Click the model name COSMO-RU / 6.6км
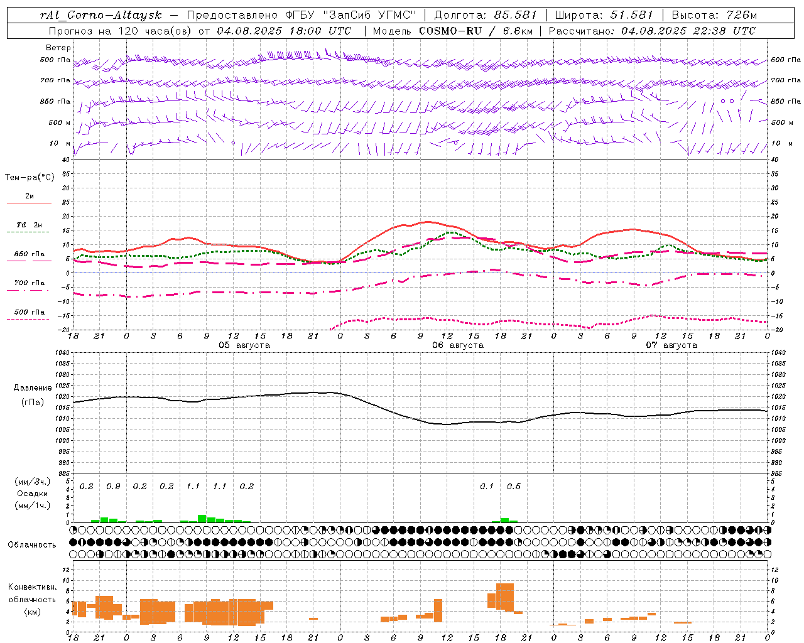Image resolution: width=804 pixels, height=643 pixels. click(x=475, y=30)
